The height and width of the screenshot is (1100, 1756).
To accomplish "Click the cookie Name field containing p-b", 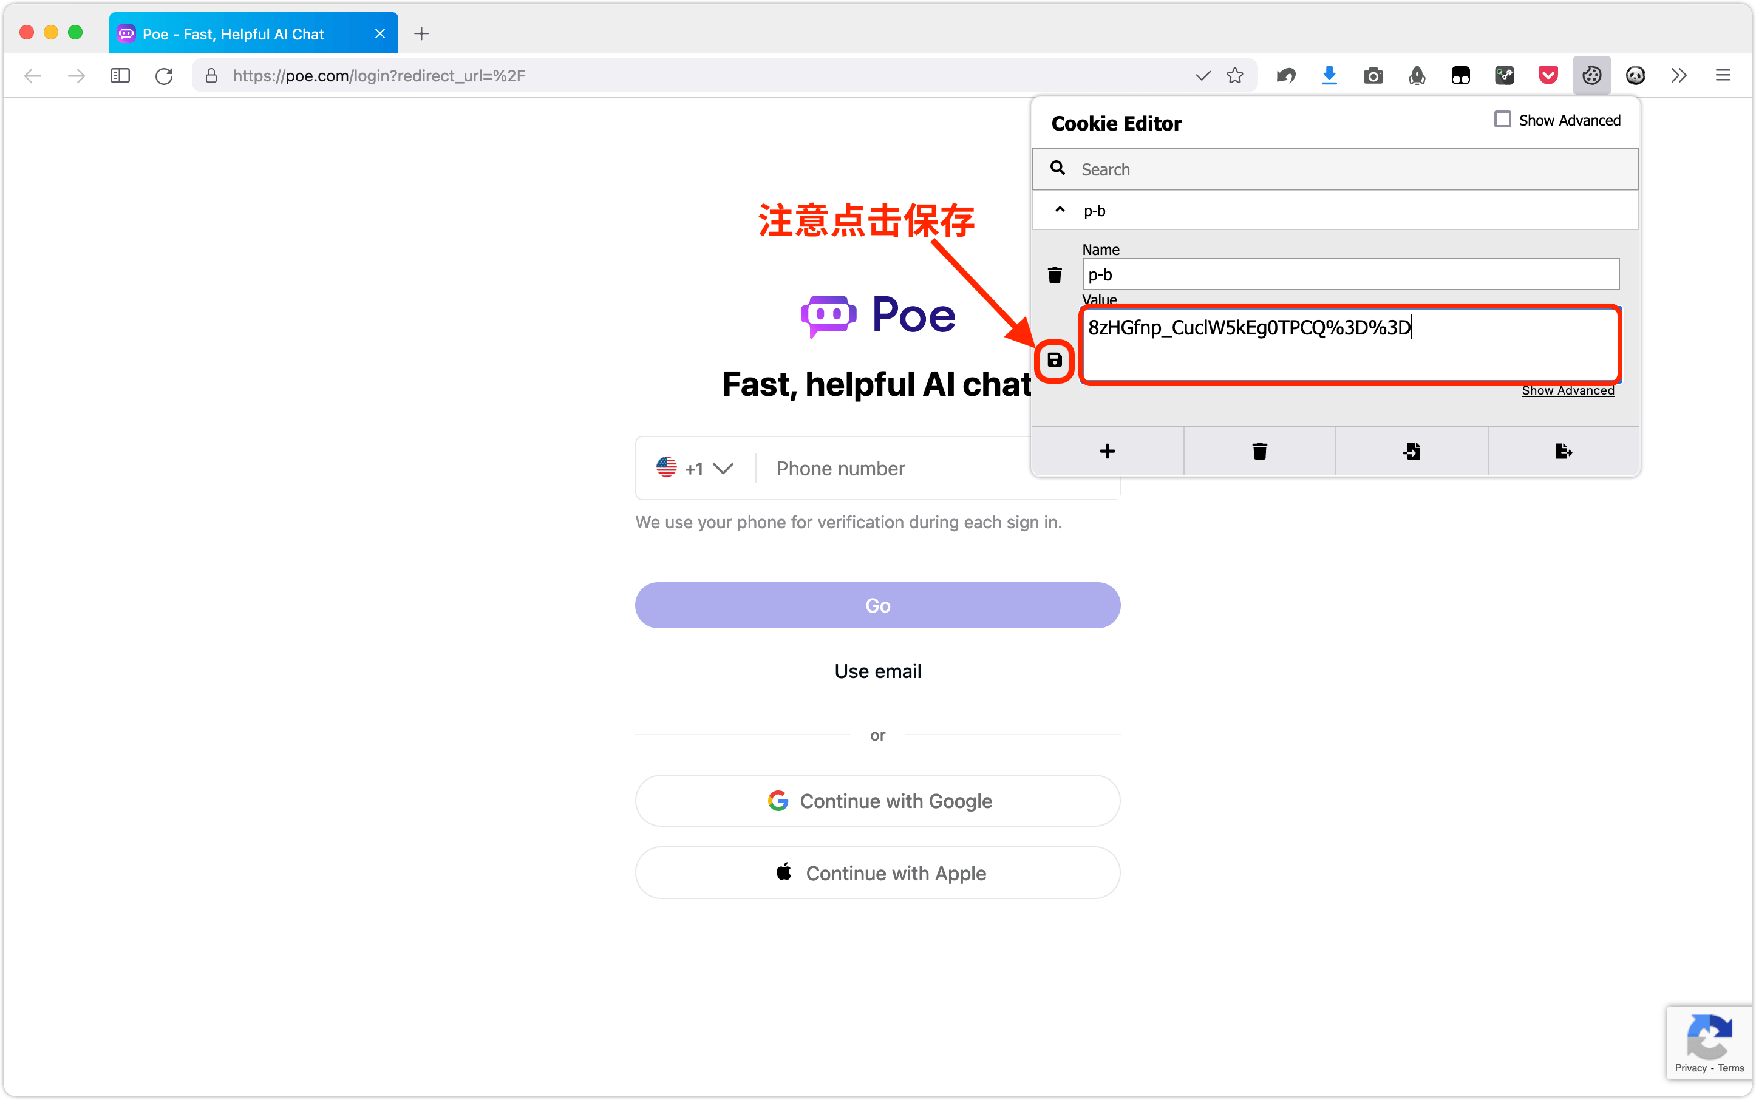I will 1350,274.
